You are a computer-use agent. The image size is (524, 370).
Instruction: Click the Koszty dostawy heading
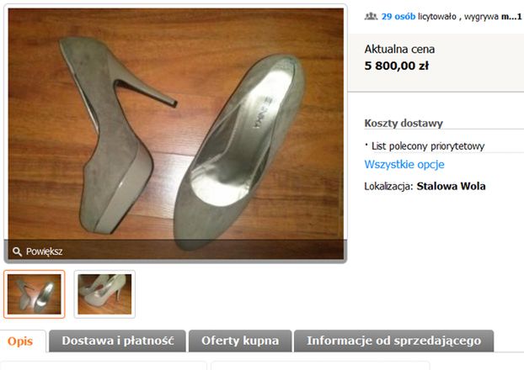(404, 123)
